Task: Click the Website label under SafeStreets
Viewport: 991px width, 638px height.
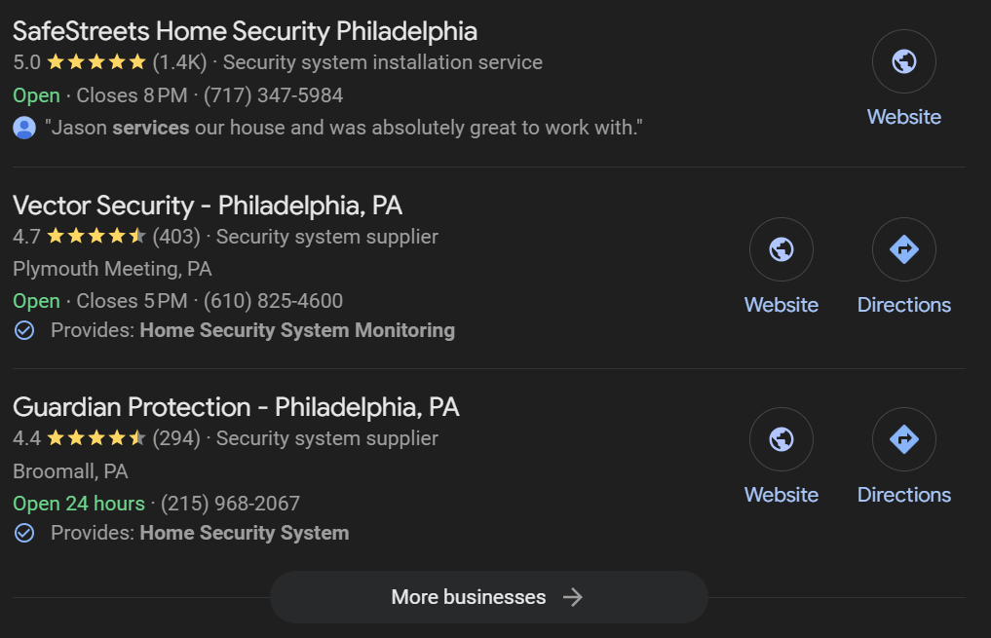Action: tap(903, 116)
